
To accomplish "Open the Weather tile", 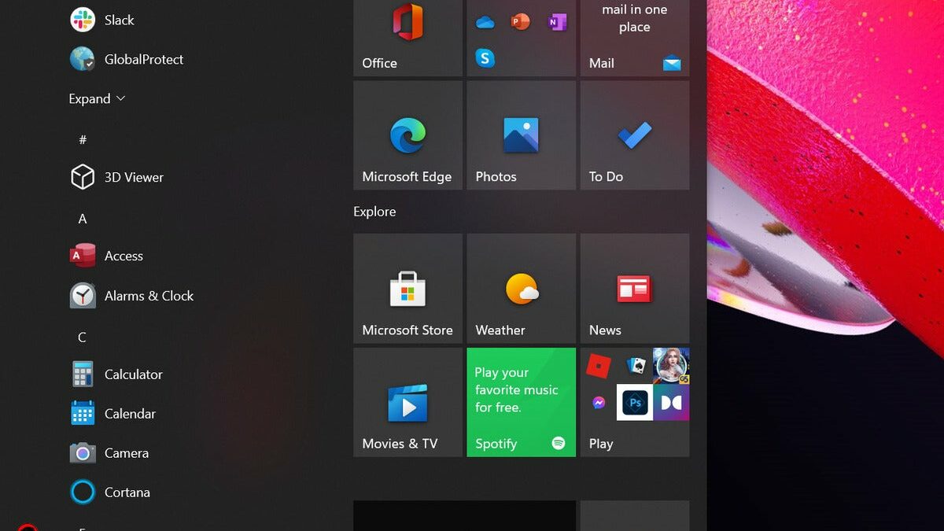I will [x=521, y=288].
